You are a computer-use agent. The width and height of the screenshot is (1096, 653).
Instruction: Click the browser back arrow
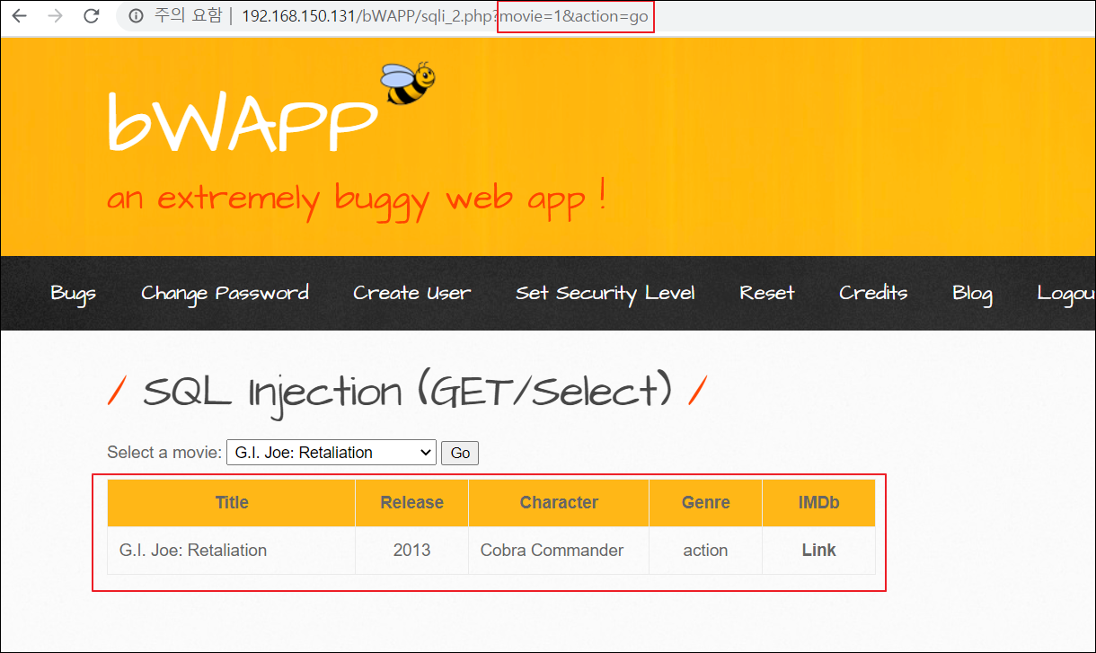[19, 16]
